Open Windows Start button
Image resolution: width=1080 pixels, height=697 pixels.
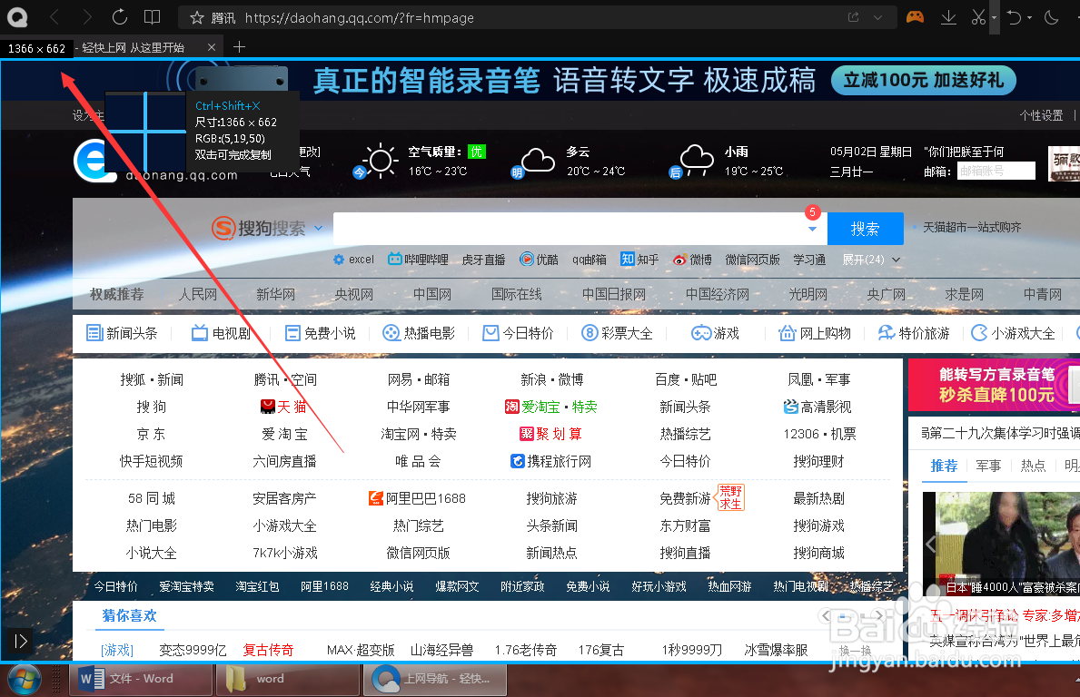(25, 680)
